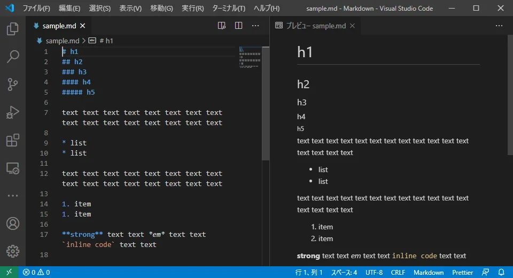
Task: Click the Markdown language mode indicator
Action: click(x=428, y=272)
